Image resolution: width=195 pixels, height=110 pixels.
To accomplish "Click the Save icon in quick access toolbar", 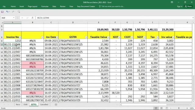I will click(x=2, y=12).
